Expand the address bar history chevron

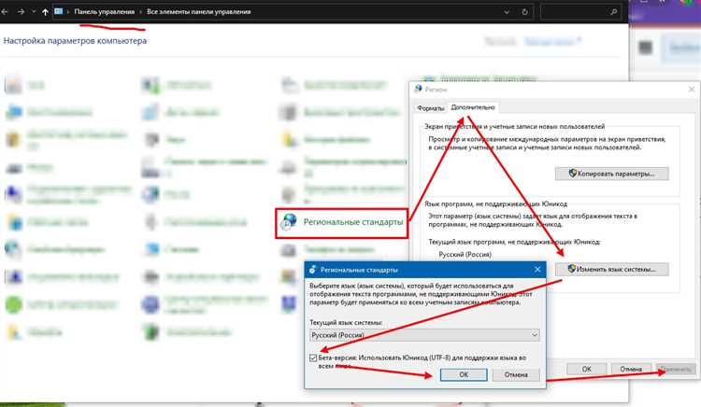(x=507, y=12)
